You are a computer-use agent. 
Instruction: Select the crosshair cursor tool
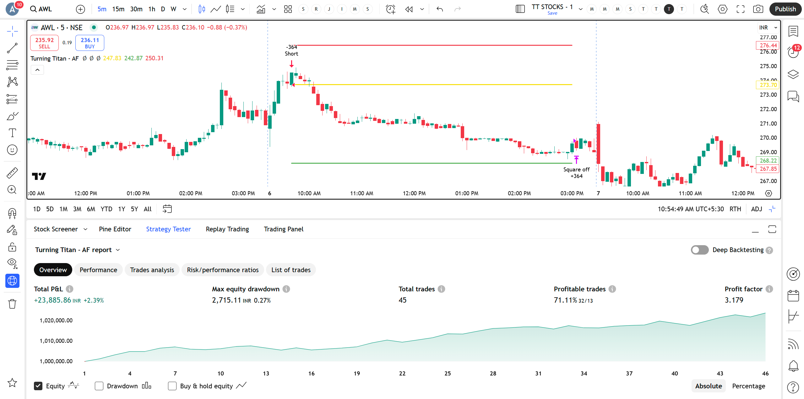[12, 31]
